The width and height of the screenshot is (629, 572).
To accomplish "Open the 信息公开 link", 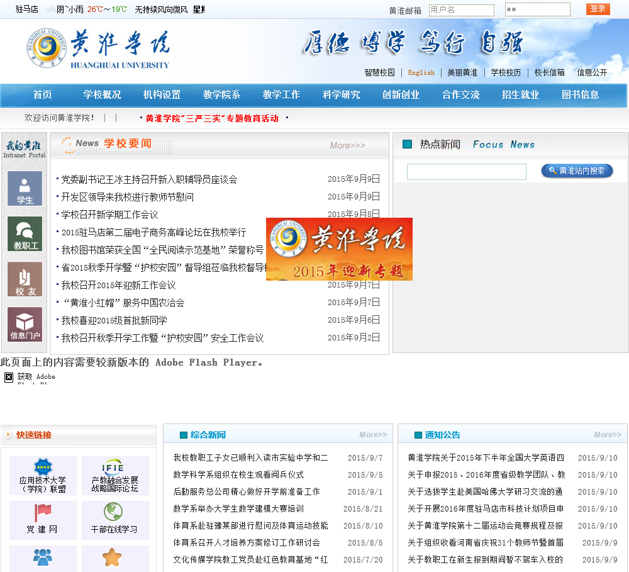I will (592, 72).
